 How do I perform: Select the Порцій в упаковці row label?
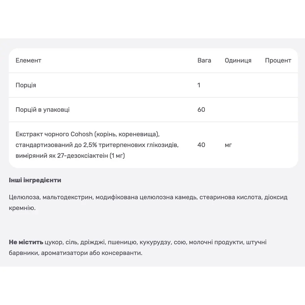42,110
